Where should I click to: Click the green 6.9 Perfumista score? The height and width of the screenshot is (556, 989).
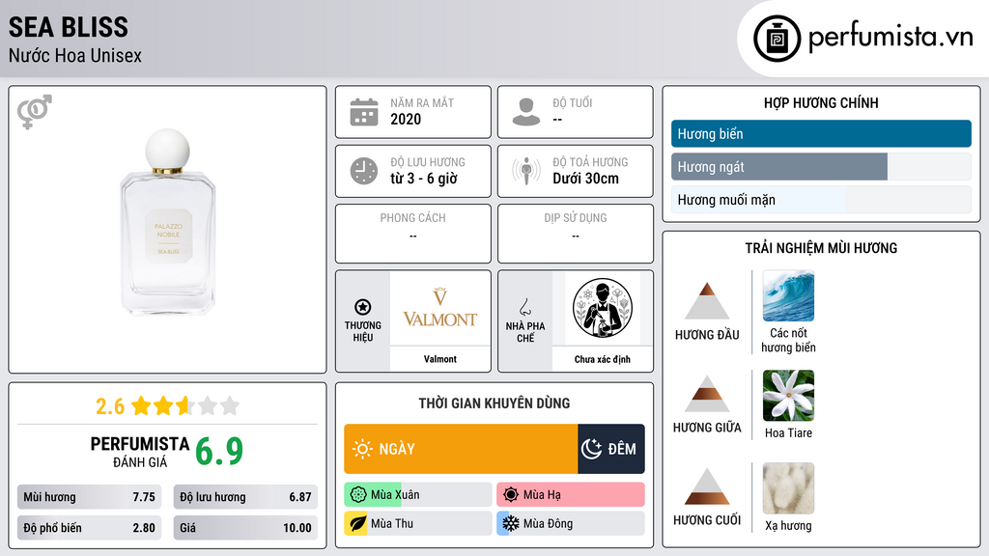pyautogui.click(x=219, y=452)
